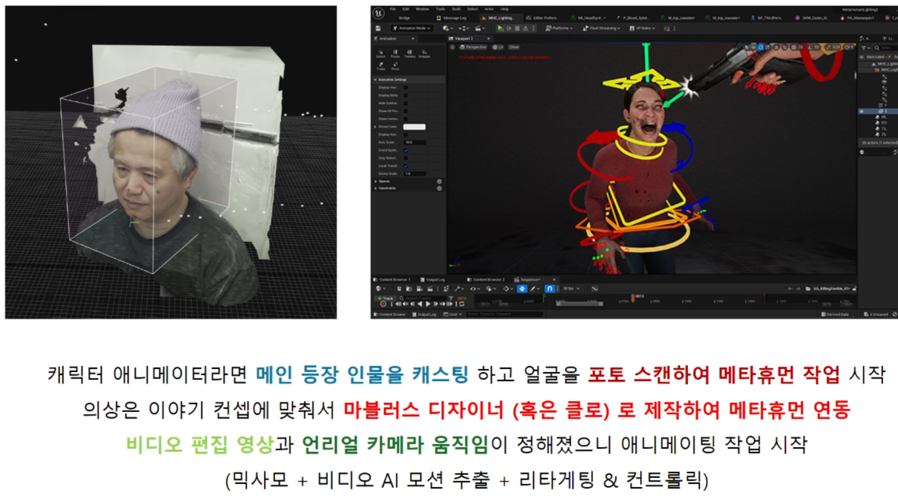The image size is (898, 500).
Task: Click the white Driven Controls color swatch
Action: 414,127
